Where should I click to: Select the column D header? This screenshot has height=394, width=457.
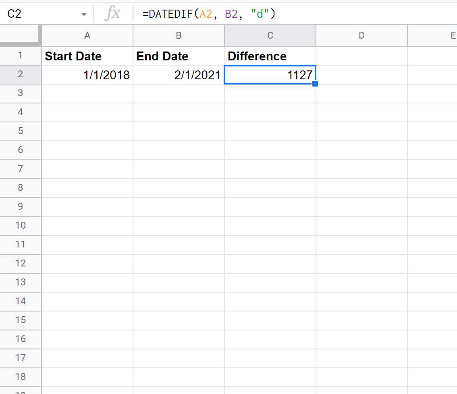pyautogui.click(x=361, y=35)
